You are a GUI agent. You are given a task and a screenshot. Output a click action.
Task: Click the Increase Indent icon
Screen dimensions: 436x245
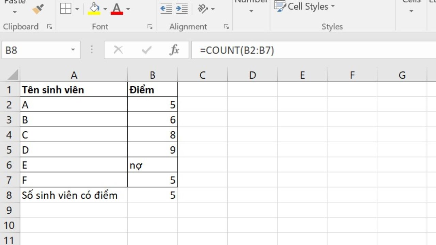tap(182, 9)
